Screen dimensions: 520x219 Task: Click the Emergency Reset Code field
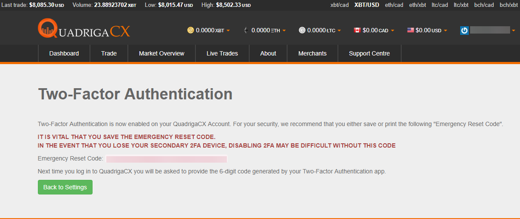(x=167, y=159)
